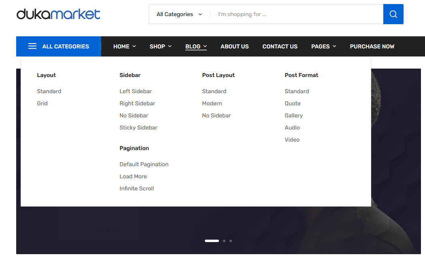
Task: Expand the PAGES menu dropdown
Action: [324, 46]
